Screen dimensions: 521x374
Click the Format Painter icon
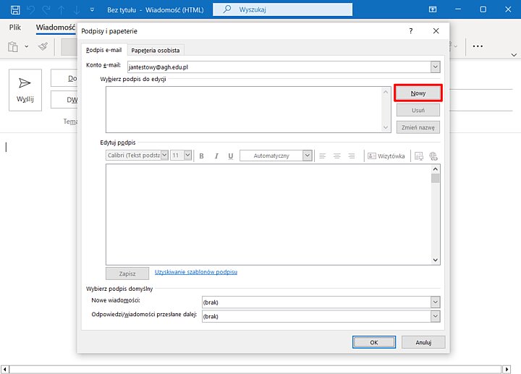[43, 46]
